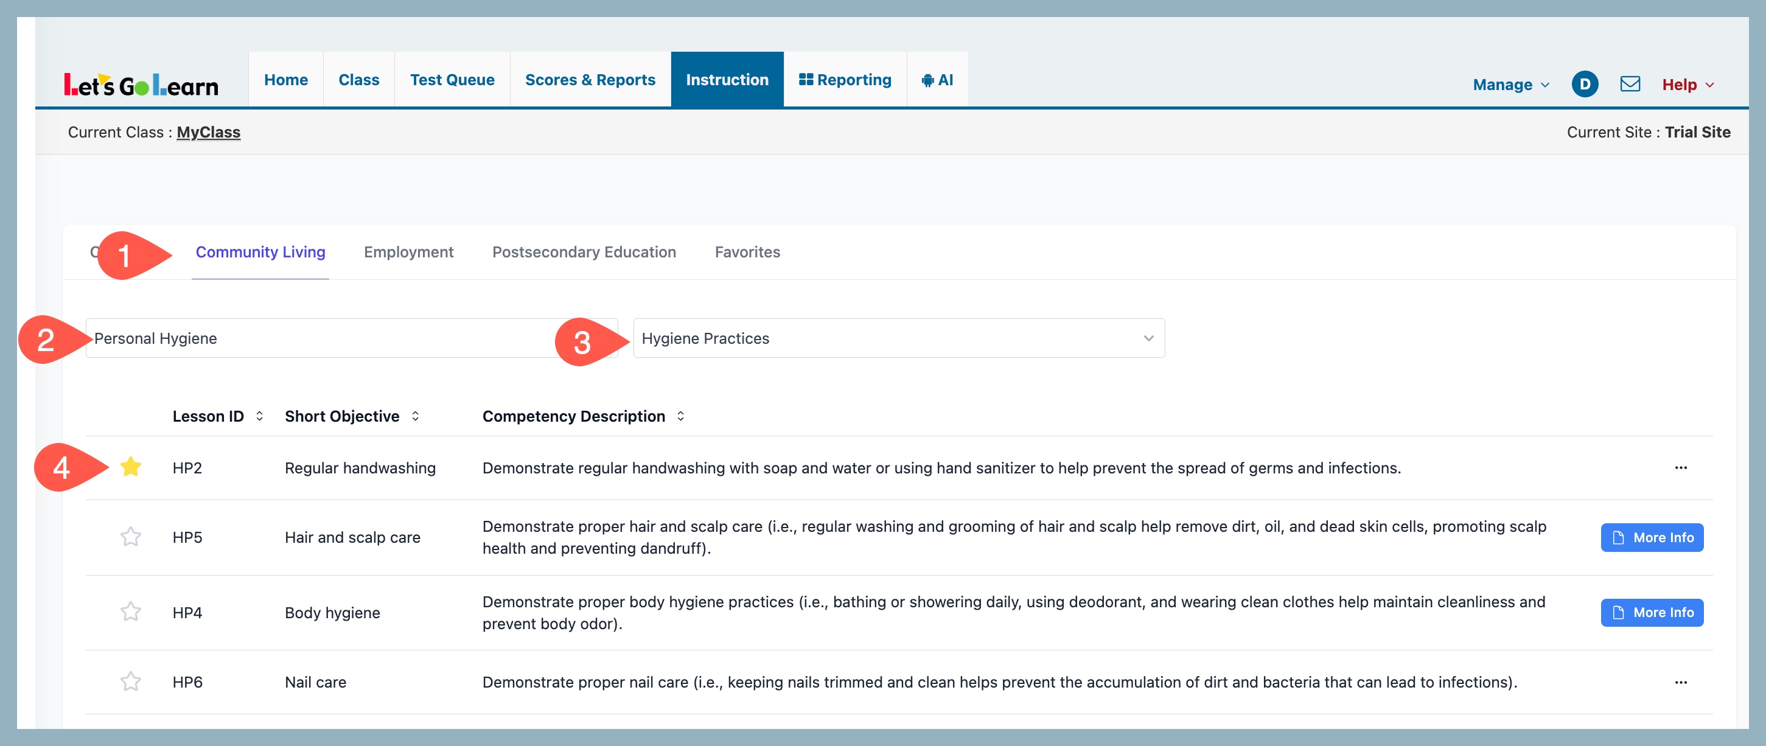Open ellipsis menu for HP6 Nail care

click(x=1680, y=682)
